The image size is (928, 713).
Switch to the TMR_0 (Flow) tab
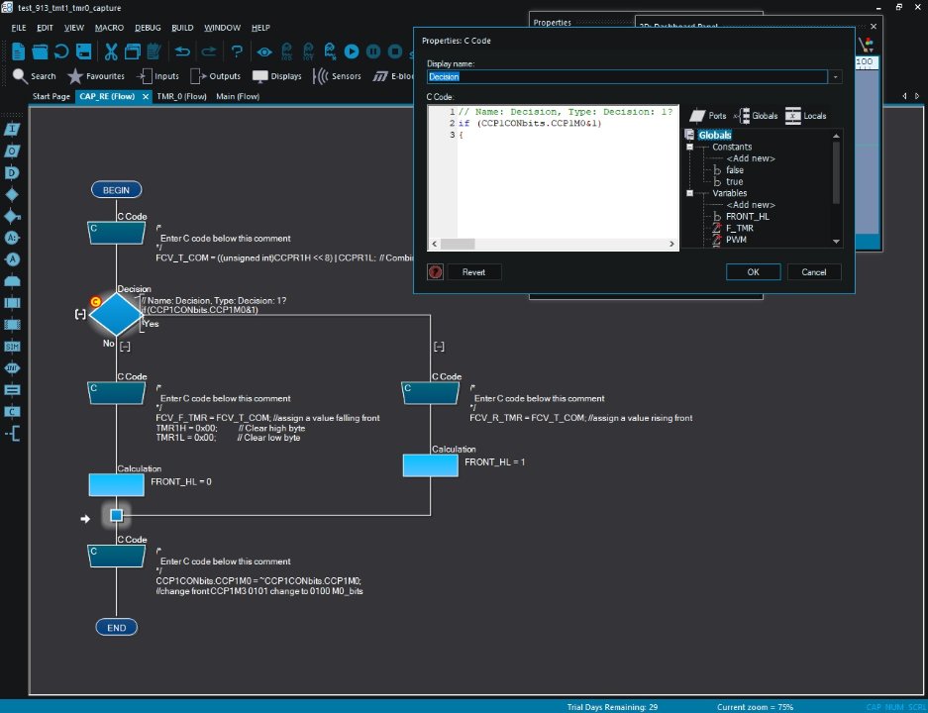click(180, 97)
